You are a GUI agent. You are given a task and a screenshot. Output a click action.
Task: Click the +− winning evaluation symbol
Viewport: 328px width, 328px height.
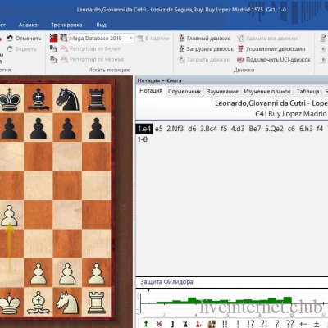(x=303, y=324)
